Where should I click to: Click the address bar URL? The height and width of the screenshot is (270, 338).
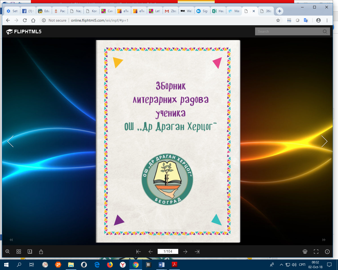point(100,20)
